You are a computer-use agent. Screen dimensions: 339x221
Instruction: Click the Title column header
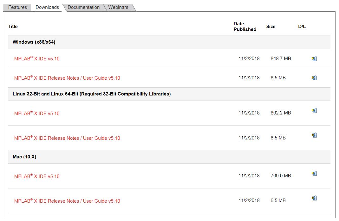coord(13,27)
